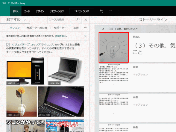Image resolution: width=176 pixels, height=132 pixels.
Task: Select the Ubuntu laptop image
Action: tap(61, 101)
